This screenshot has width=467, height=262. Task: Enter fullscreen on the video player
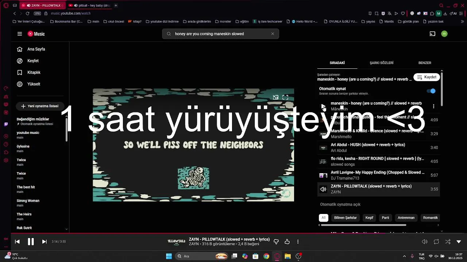pyautogui.click(x=285, y=97)
